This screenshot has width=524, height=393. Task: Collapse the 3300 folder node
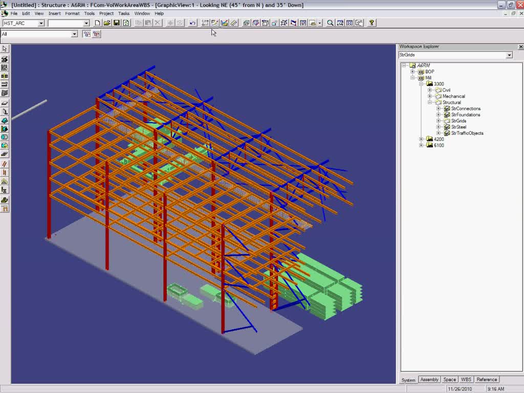[421, 84]
